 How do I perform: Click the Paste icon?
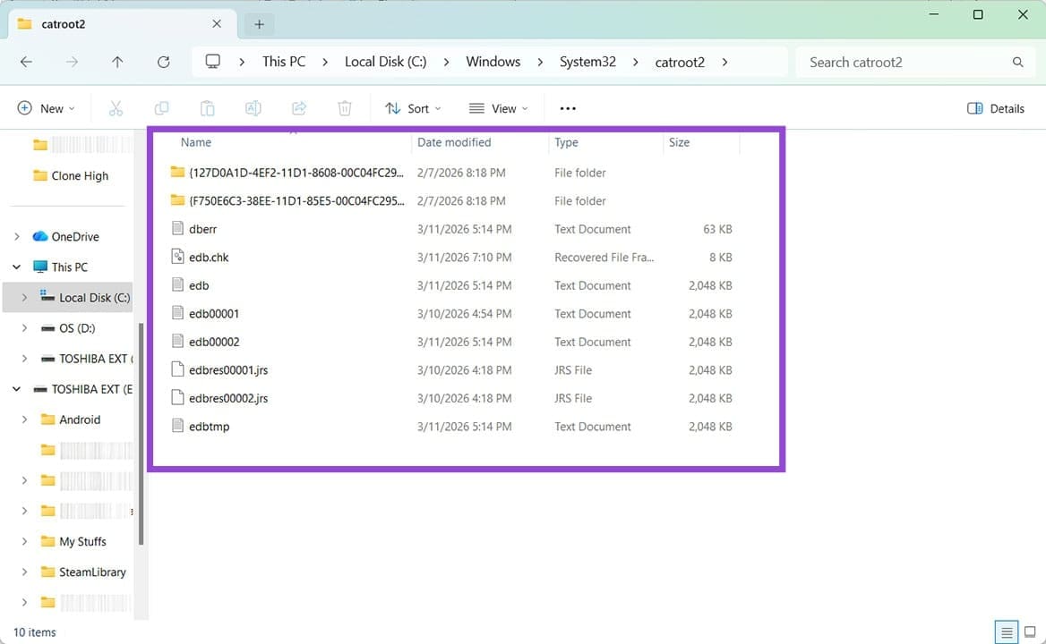pyautogui.click(x=207, y=107)
